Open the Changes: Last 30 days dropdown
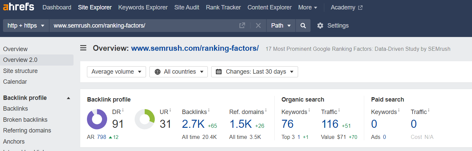This screenshot has height=151, width=472. point(254,72)
